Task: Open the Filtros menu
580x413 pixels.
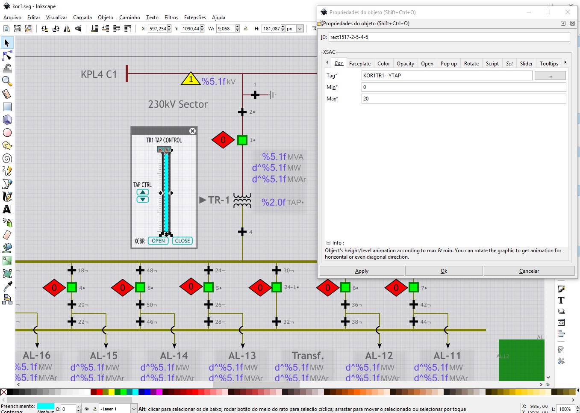Action: [x=171, y=18]
